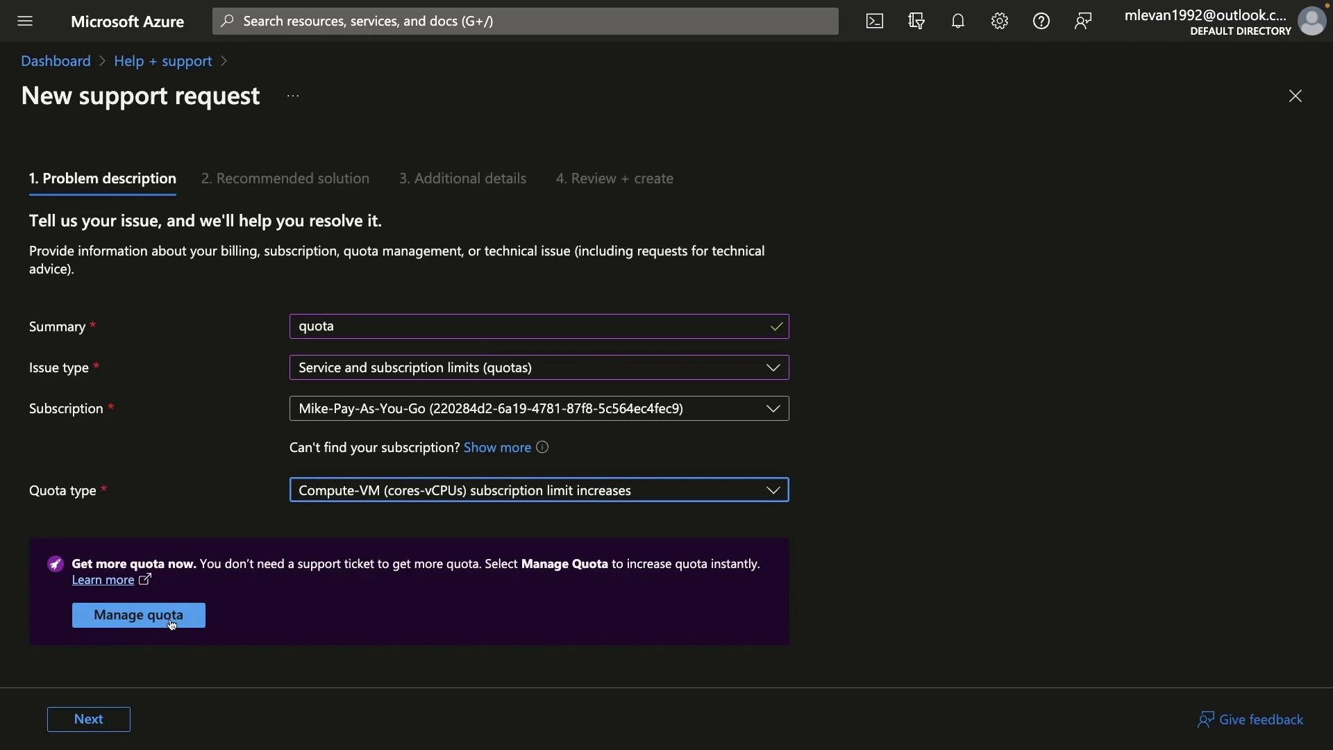Image resolution: width=1333 pixels, height=750 pixels.
Task: Open the notifications bell
Action: [x=958, y=21]
